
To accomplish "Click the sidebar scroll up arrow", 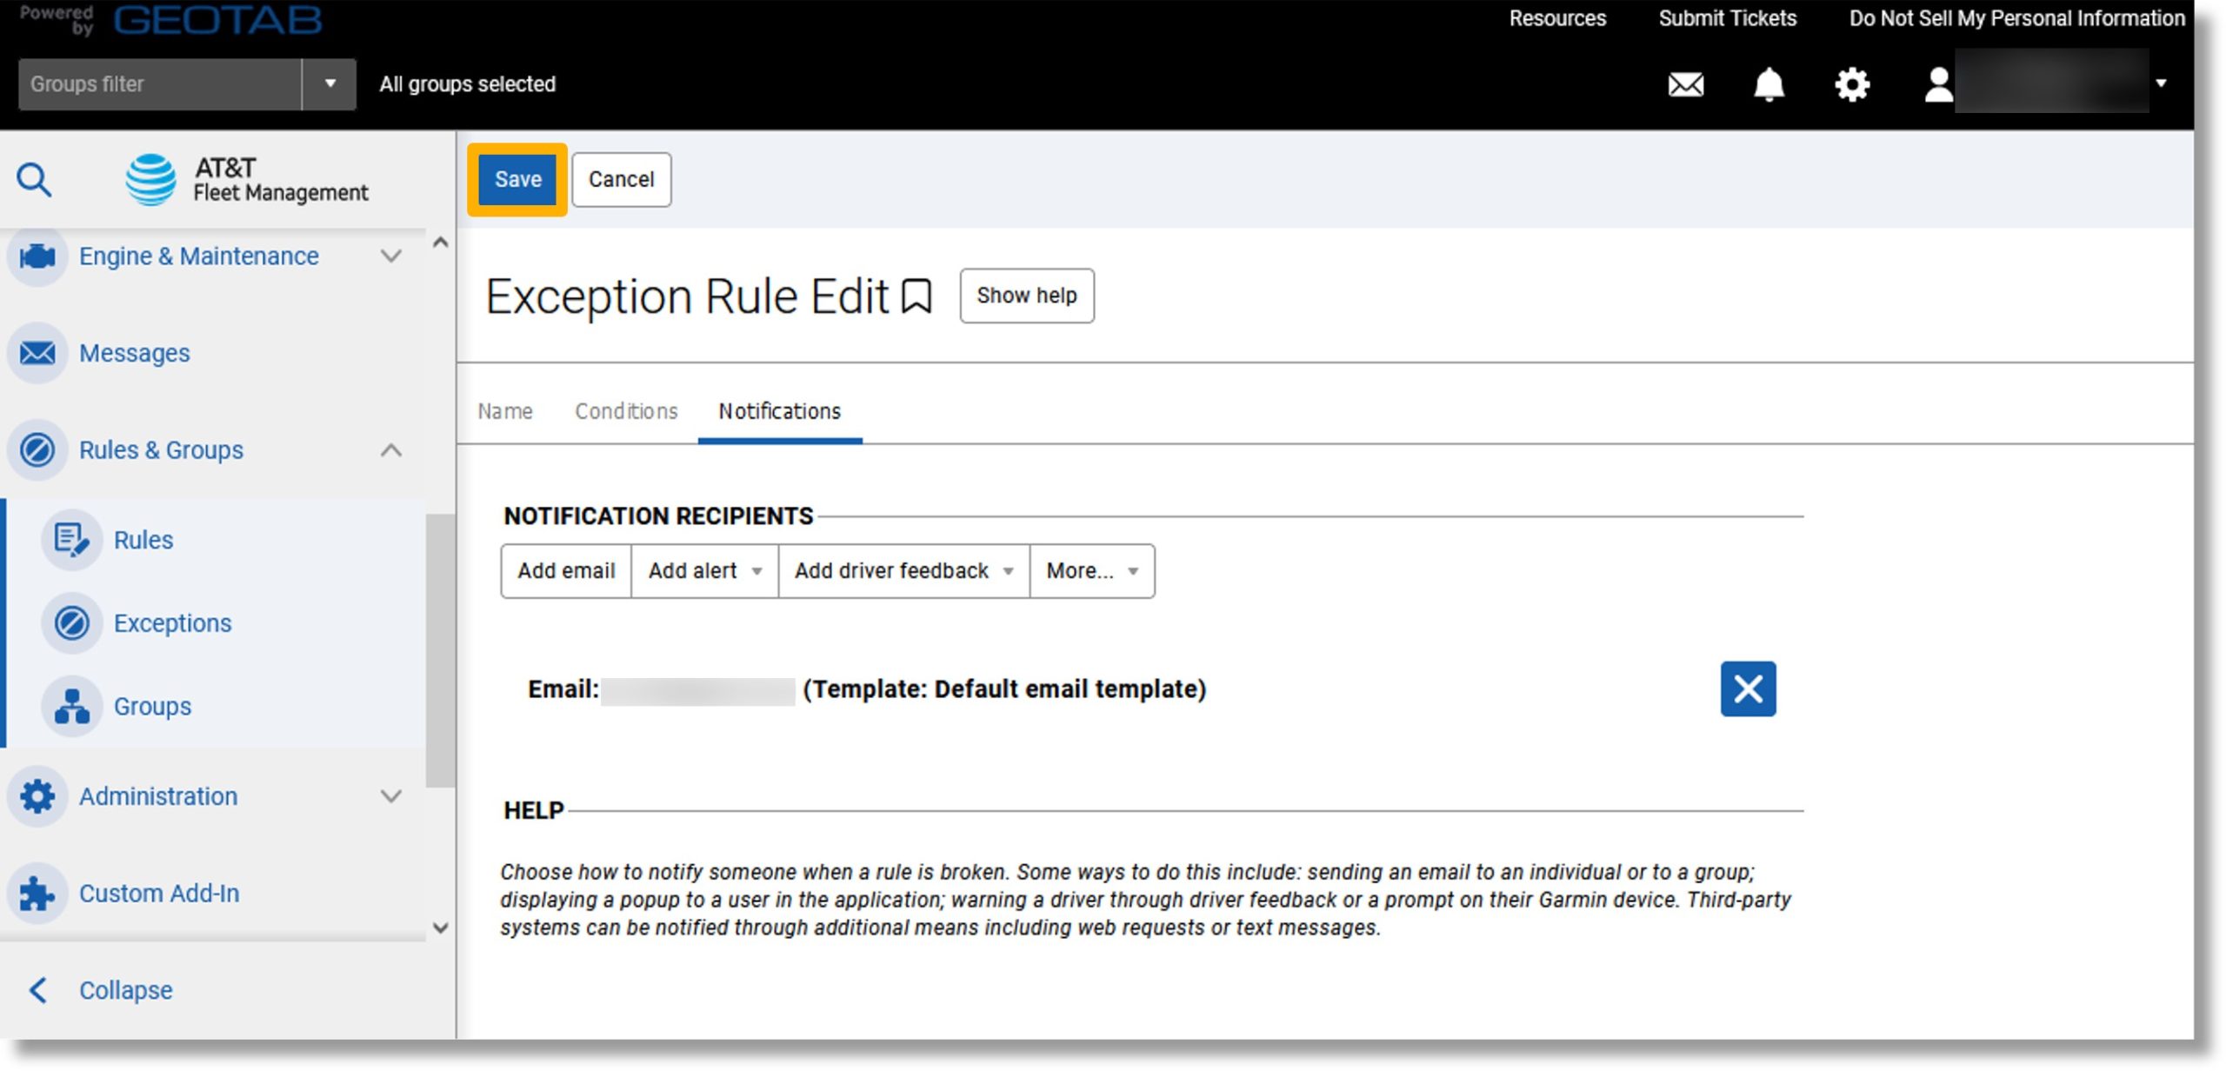I will [440, 243].
